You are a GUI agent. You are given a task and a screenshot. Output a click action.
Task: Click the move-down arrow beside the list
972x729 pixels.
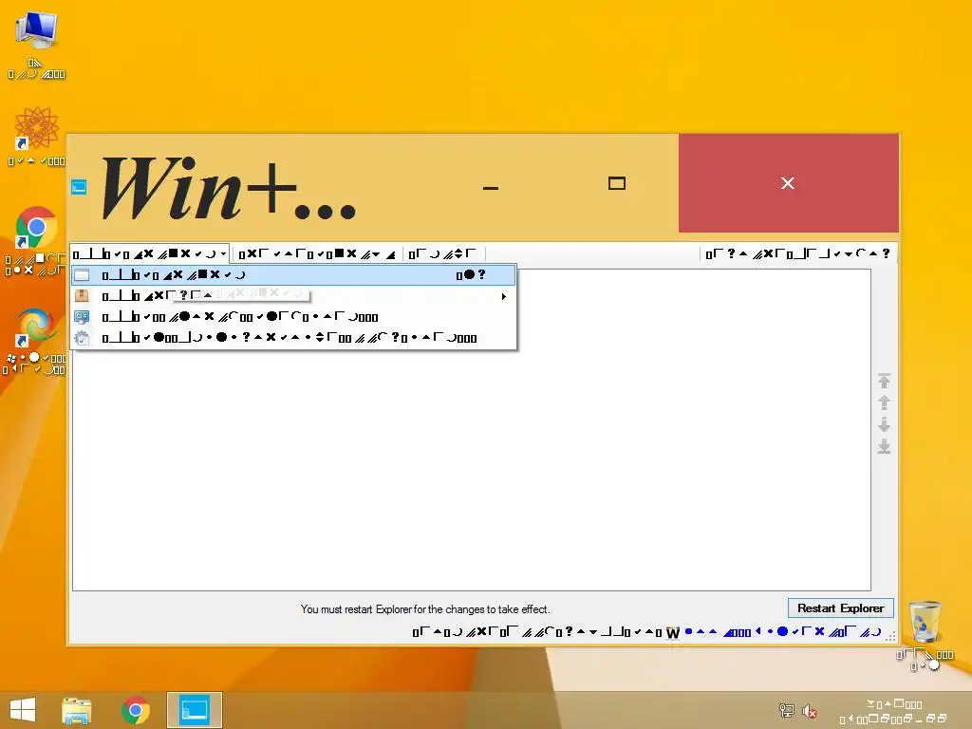884,424
